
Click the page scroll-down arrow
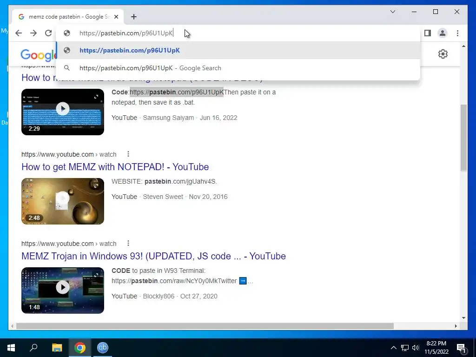pos(463,318)
